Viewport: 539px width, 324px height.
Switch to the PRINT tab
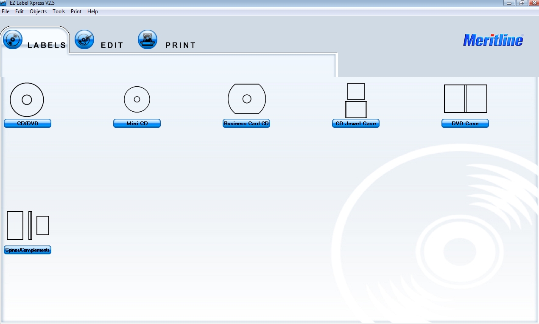pyautogui.click(x=181, y=45)
